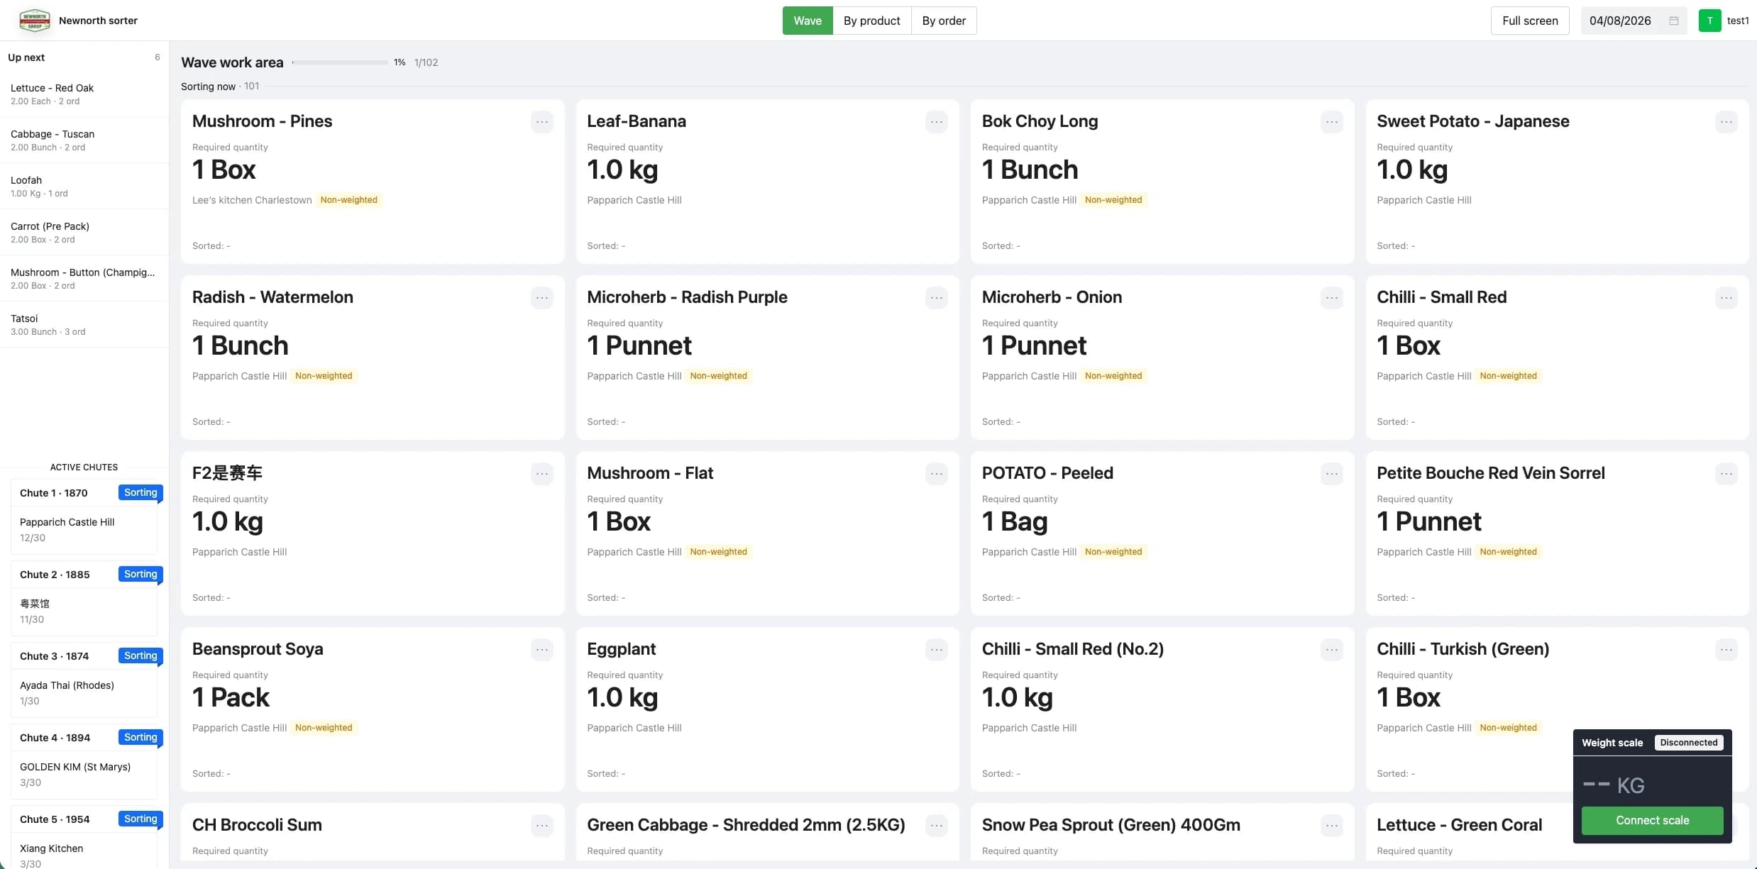Open Sweet Potato - Japanese card ellipsis menu
The width and height of the screenshot is (1757, 869).
coord(1726,122)
